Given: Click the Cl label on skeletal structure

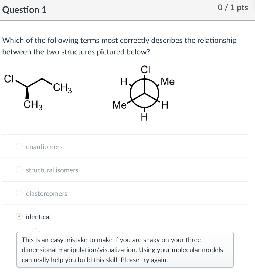Looking at the screenshot, I should pyautogui.click(x=9, y=79).
